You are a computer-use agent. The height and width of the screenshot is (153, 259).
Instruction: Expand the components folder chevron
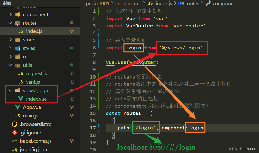tap(10, 15)
